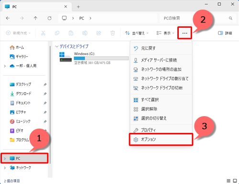The height and width of the screenshot is (184, 239).
Task: Go forward with the right arrow
Action: click(22, 18)
